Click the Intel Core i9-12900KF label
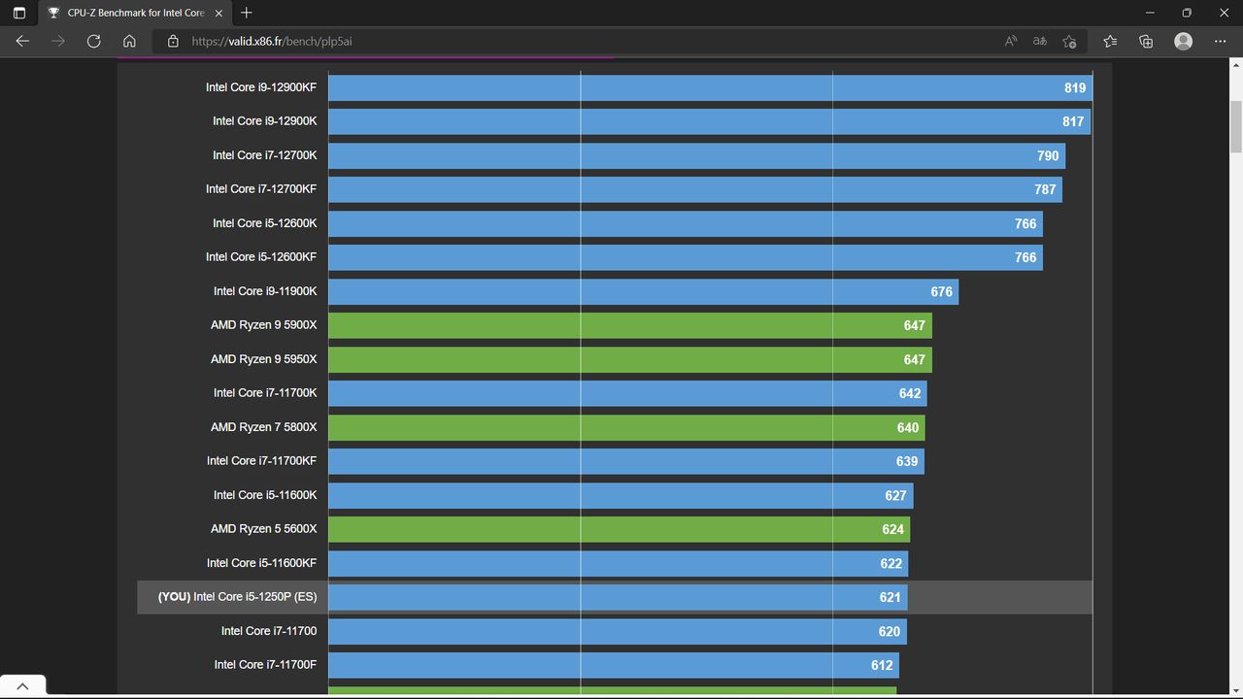The width and height of the screenshot is (1243, 699). coord(261,87)
